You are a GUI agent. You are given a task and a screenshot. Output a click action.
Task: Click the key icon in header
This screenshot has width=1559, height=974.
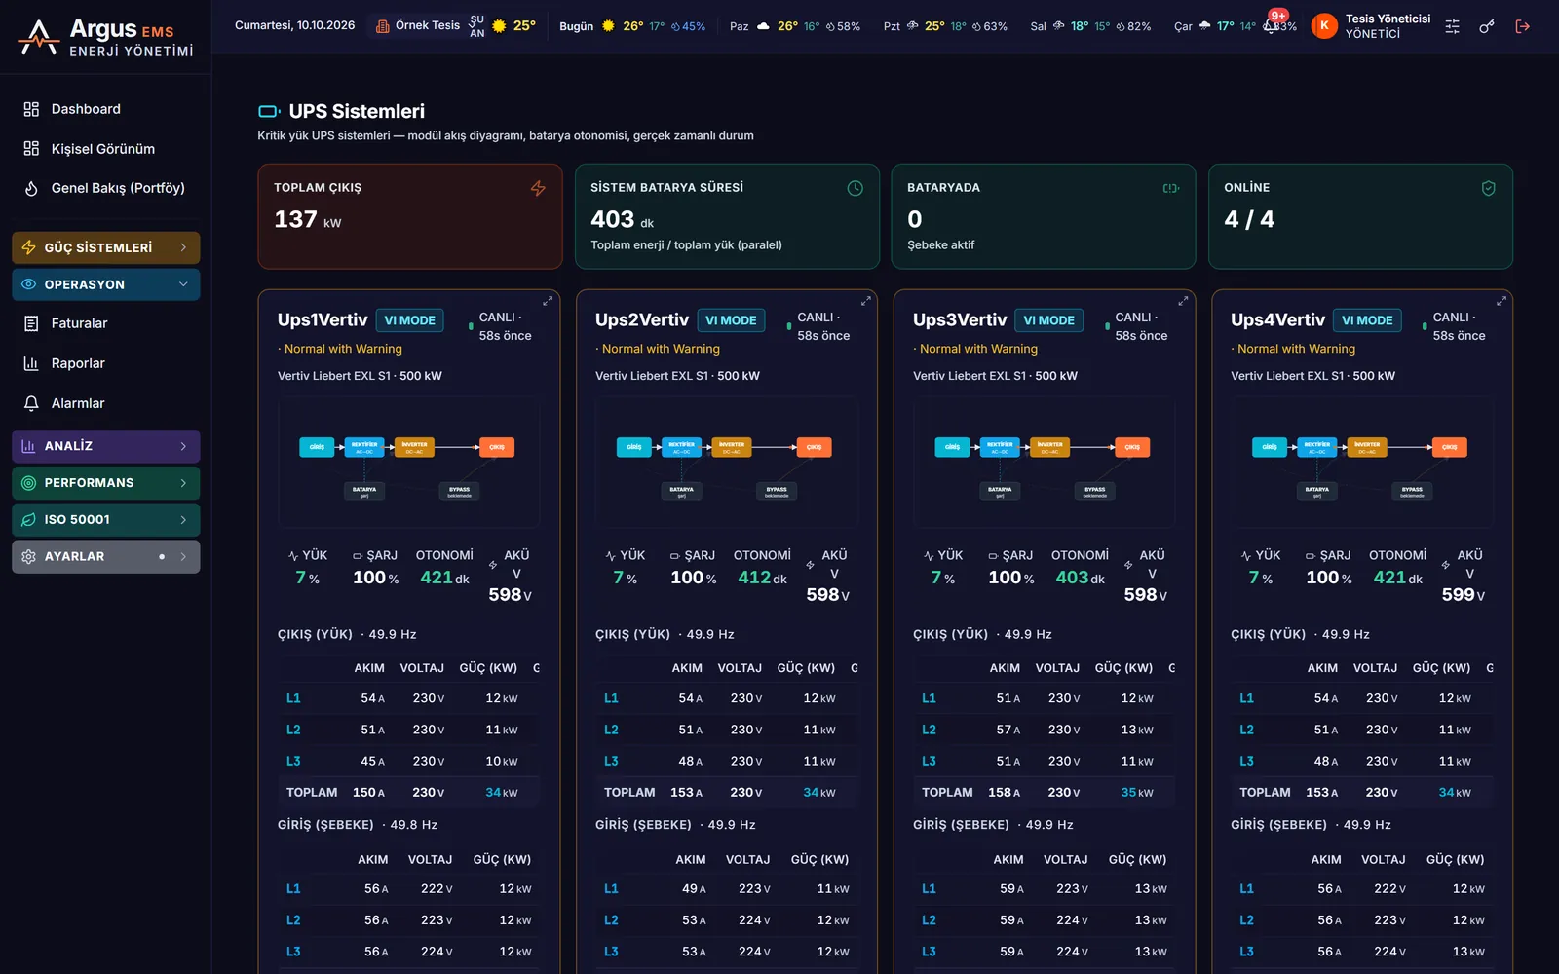[1487, 26]
